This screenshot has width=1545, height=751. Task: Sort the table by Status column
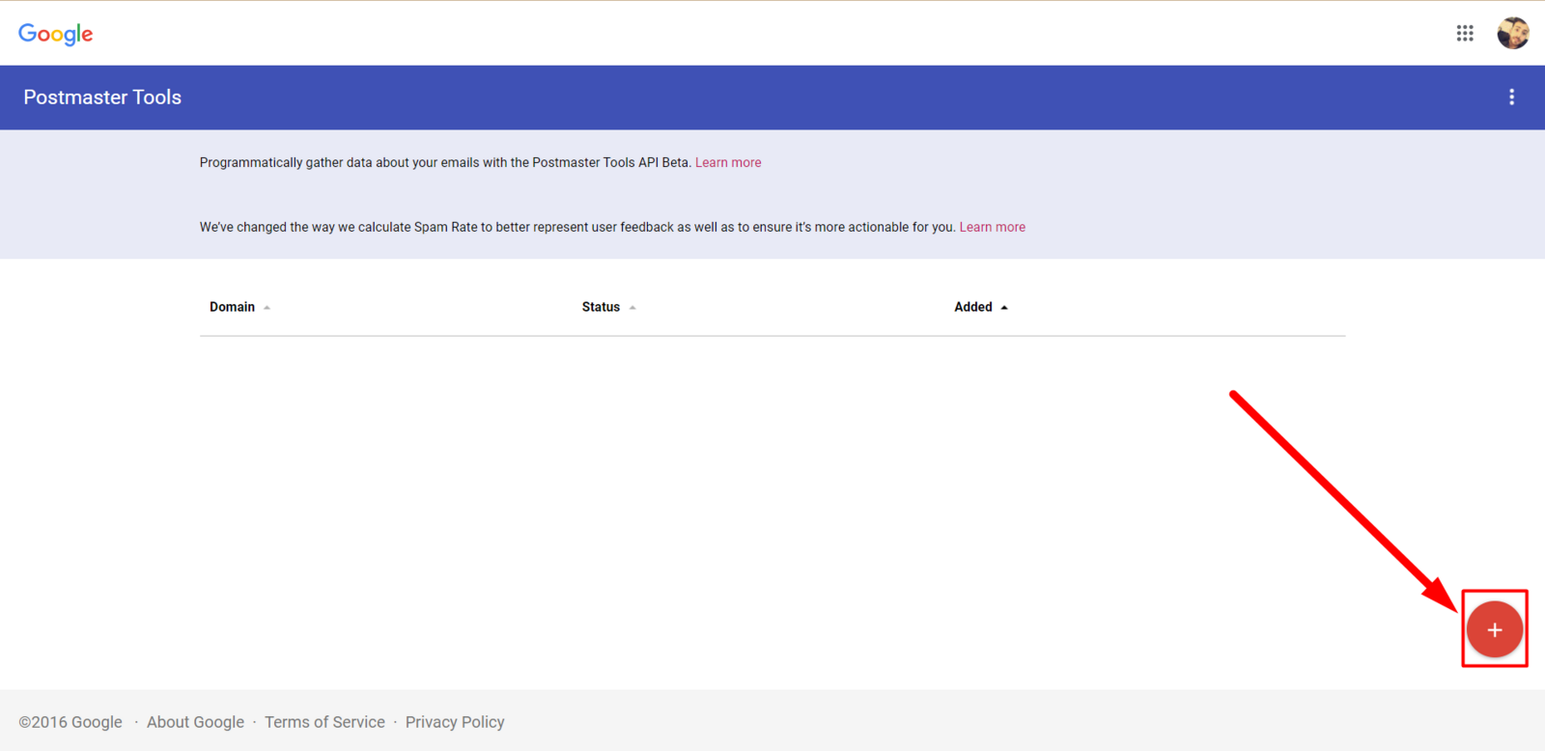tap(608, 307)
